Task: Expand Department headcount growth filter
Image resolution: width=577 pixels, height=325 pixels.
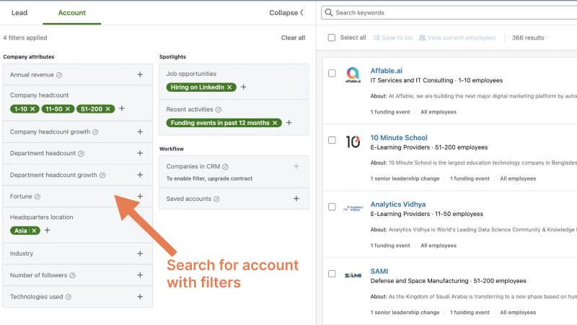Action: tap(140, 175)
